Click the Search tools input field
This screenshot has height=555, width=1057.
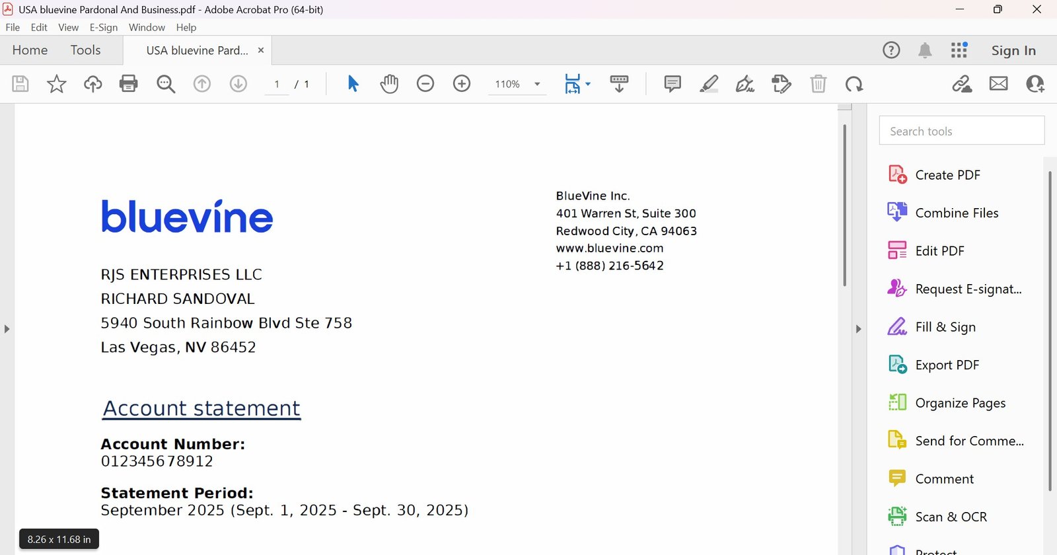click(961, 131)
